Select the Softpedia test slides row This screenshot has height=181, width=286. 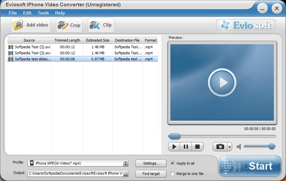[83, 59]
